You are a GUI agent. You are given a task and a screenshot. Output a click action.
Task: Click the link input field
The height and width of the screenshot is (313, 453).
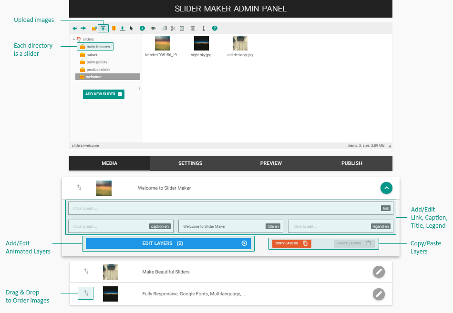[x=230, y=208]
